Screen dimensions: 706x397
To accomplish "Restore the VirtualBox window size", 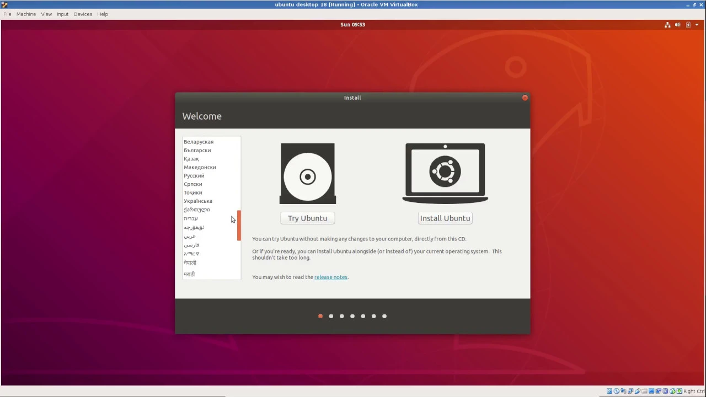I will click(x=694, y=4).
